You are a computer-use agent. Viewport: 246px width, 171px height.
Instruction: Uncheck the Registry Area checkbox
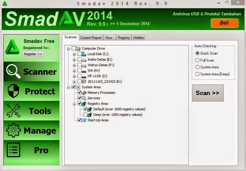79,103
